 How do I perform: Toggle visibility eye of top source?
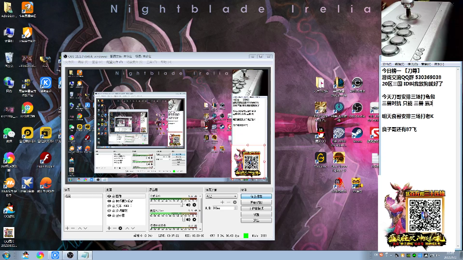tap(109, 196)
